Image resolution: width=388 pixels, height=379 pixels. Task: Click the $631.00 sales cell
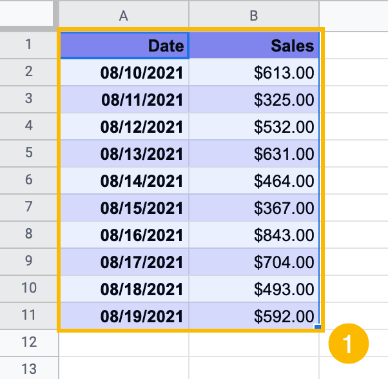(254, 153)
